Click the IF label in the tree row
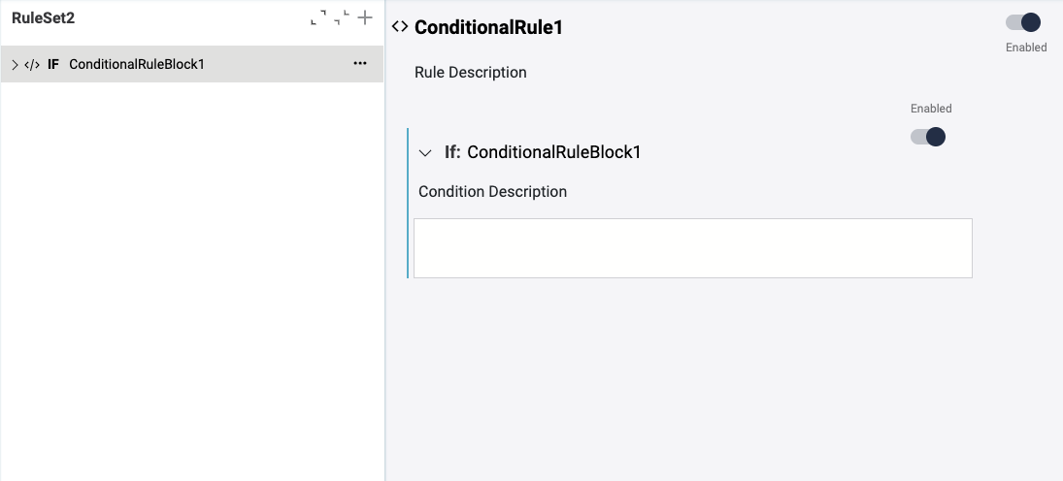This screenshot has width=1063, height=481. [x=53, y=65]
